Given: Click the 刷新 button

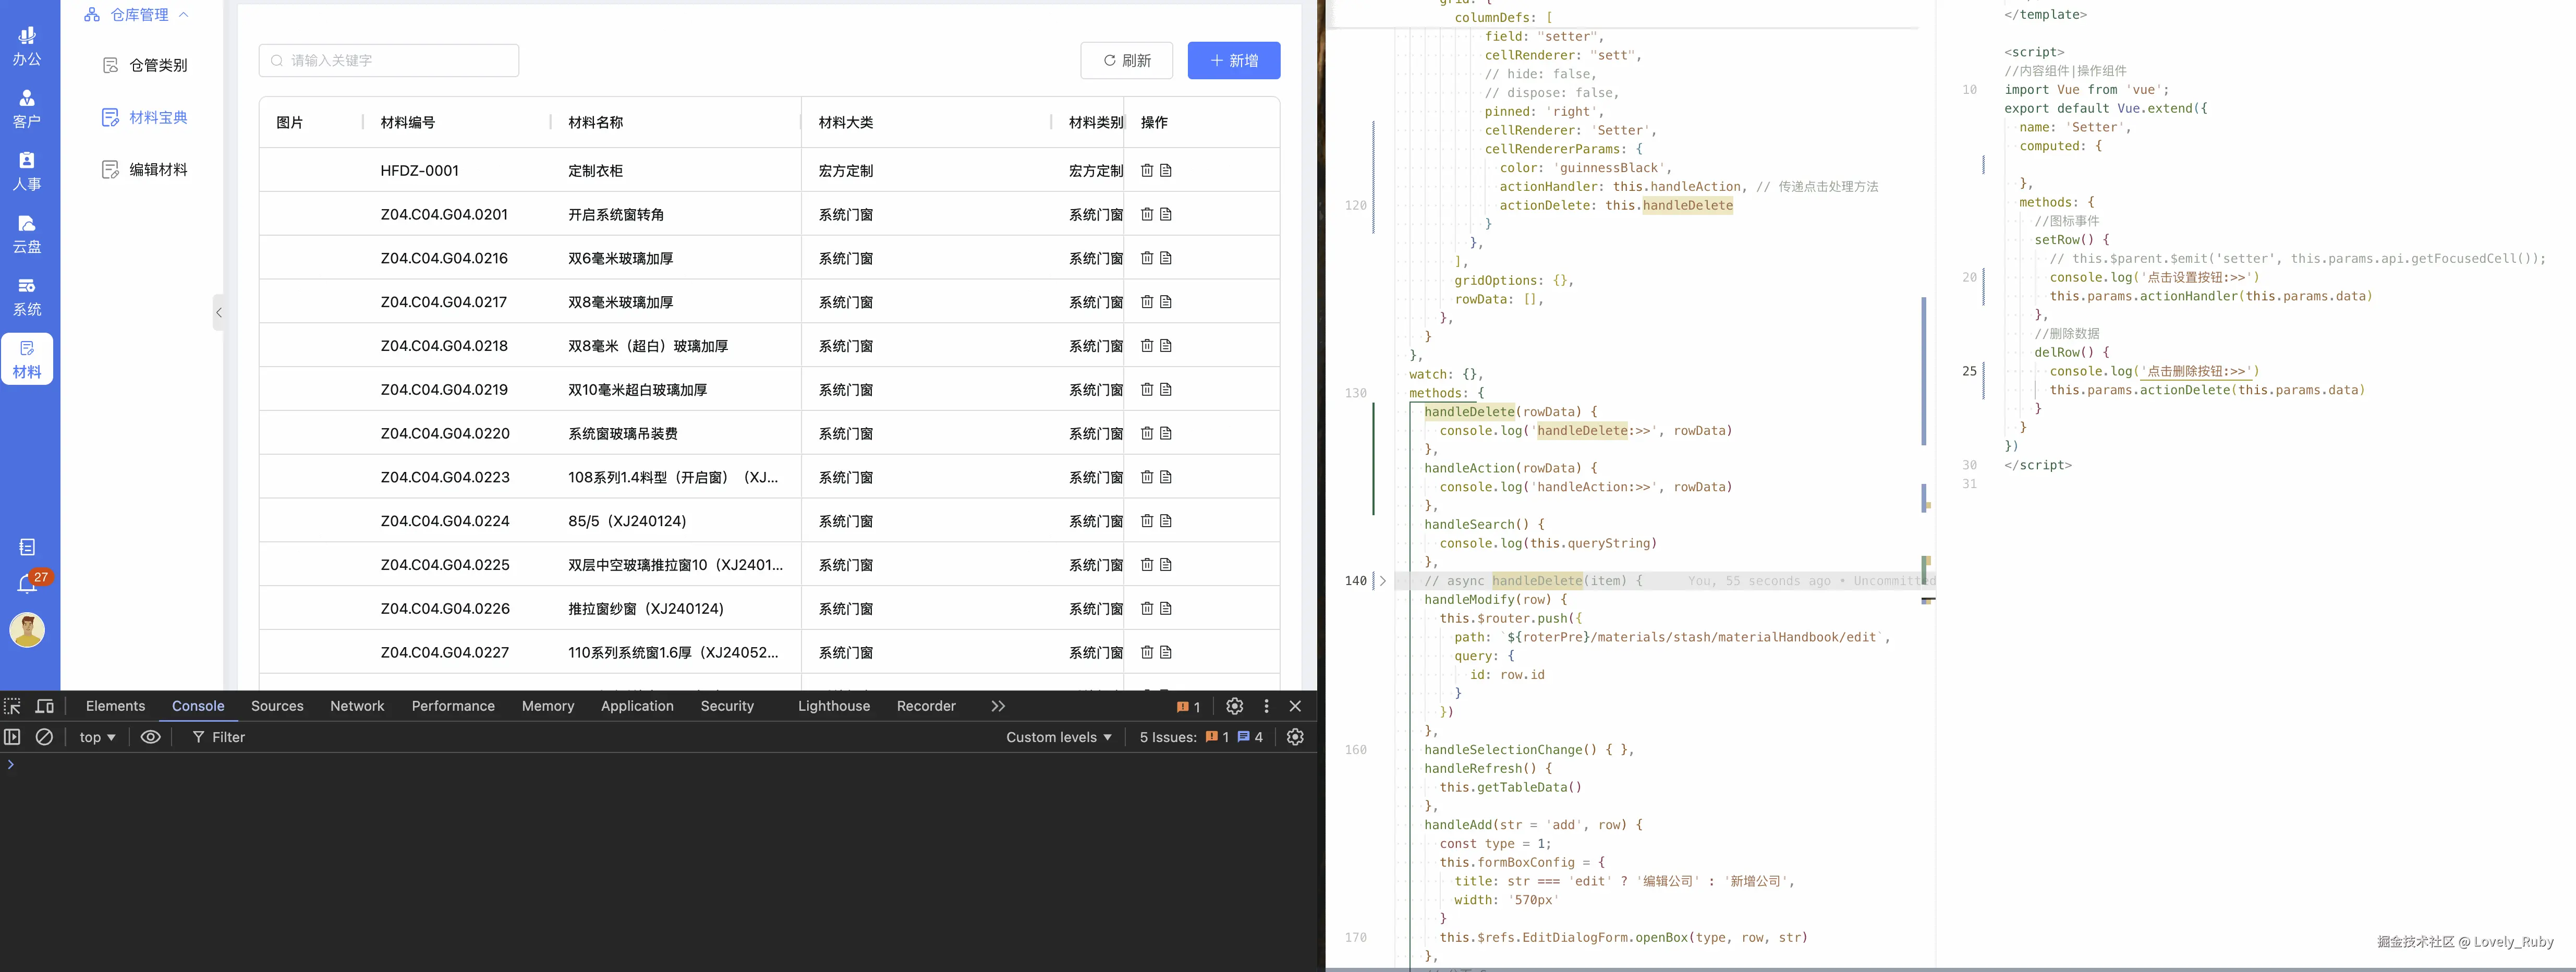Looking at the screenshot, I should pos(1127,61).
